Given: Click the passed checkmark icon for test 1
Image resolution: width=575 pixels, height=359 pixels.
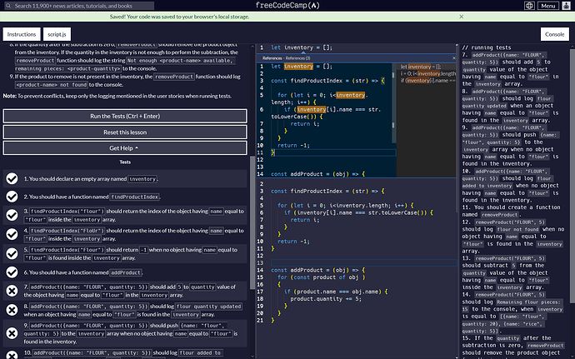Looking at the screenshot, I should 12,179.
